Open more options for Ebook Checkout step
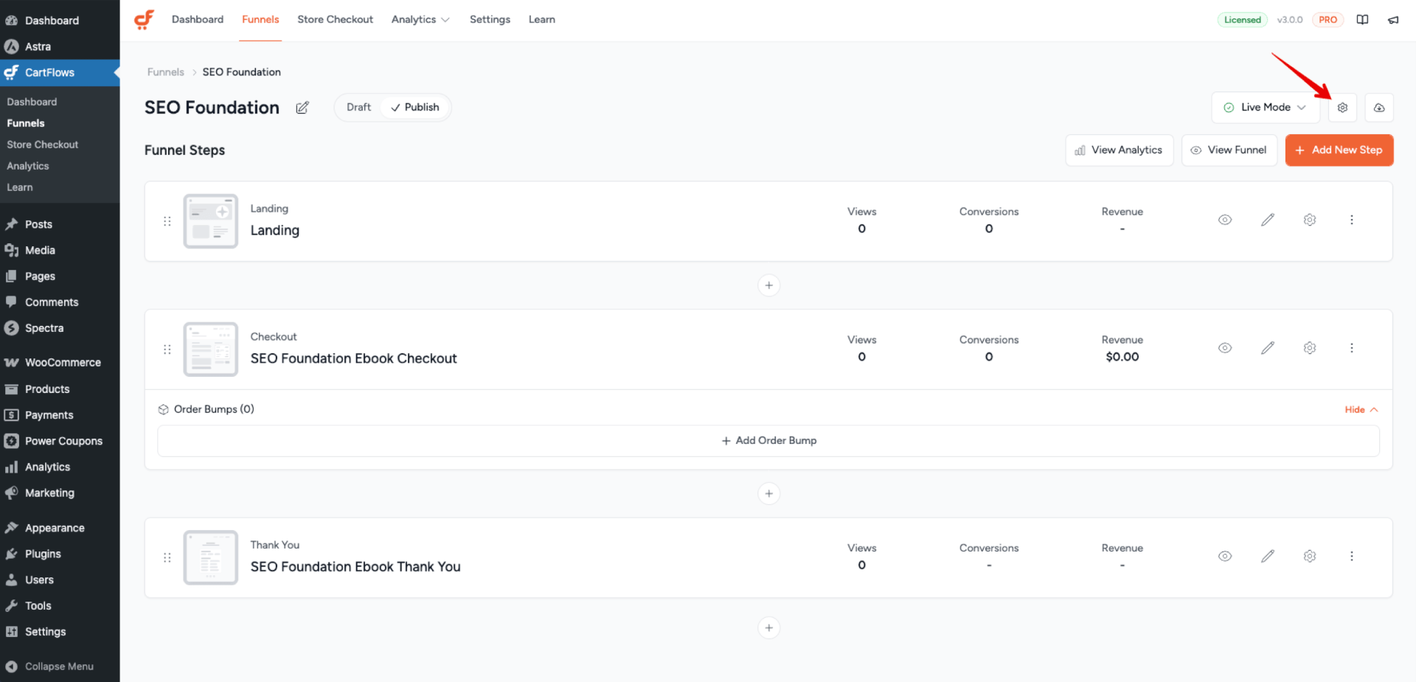 tap(1352, 348)
